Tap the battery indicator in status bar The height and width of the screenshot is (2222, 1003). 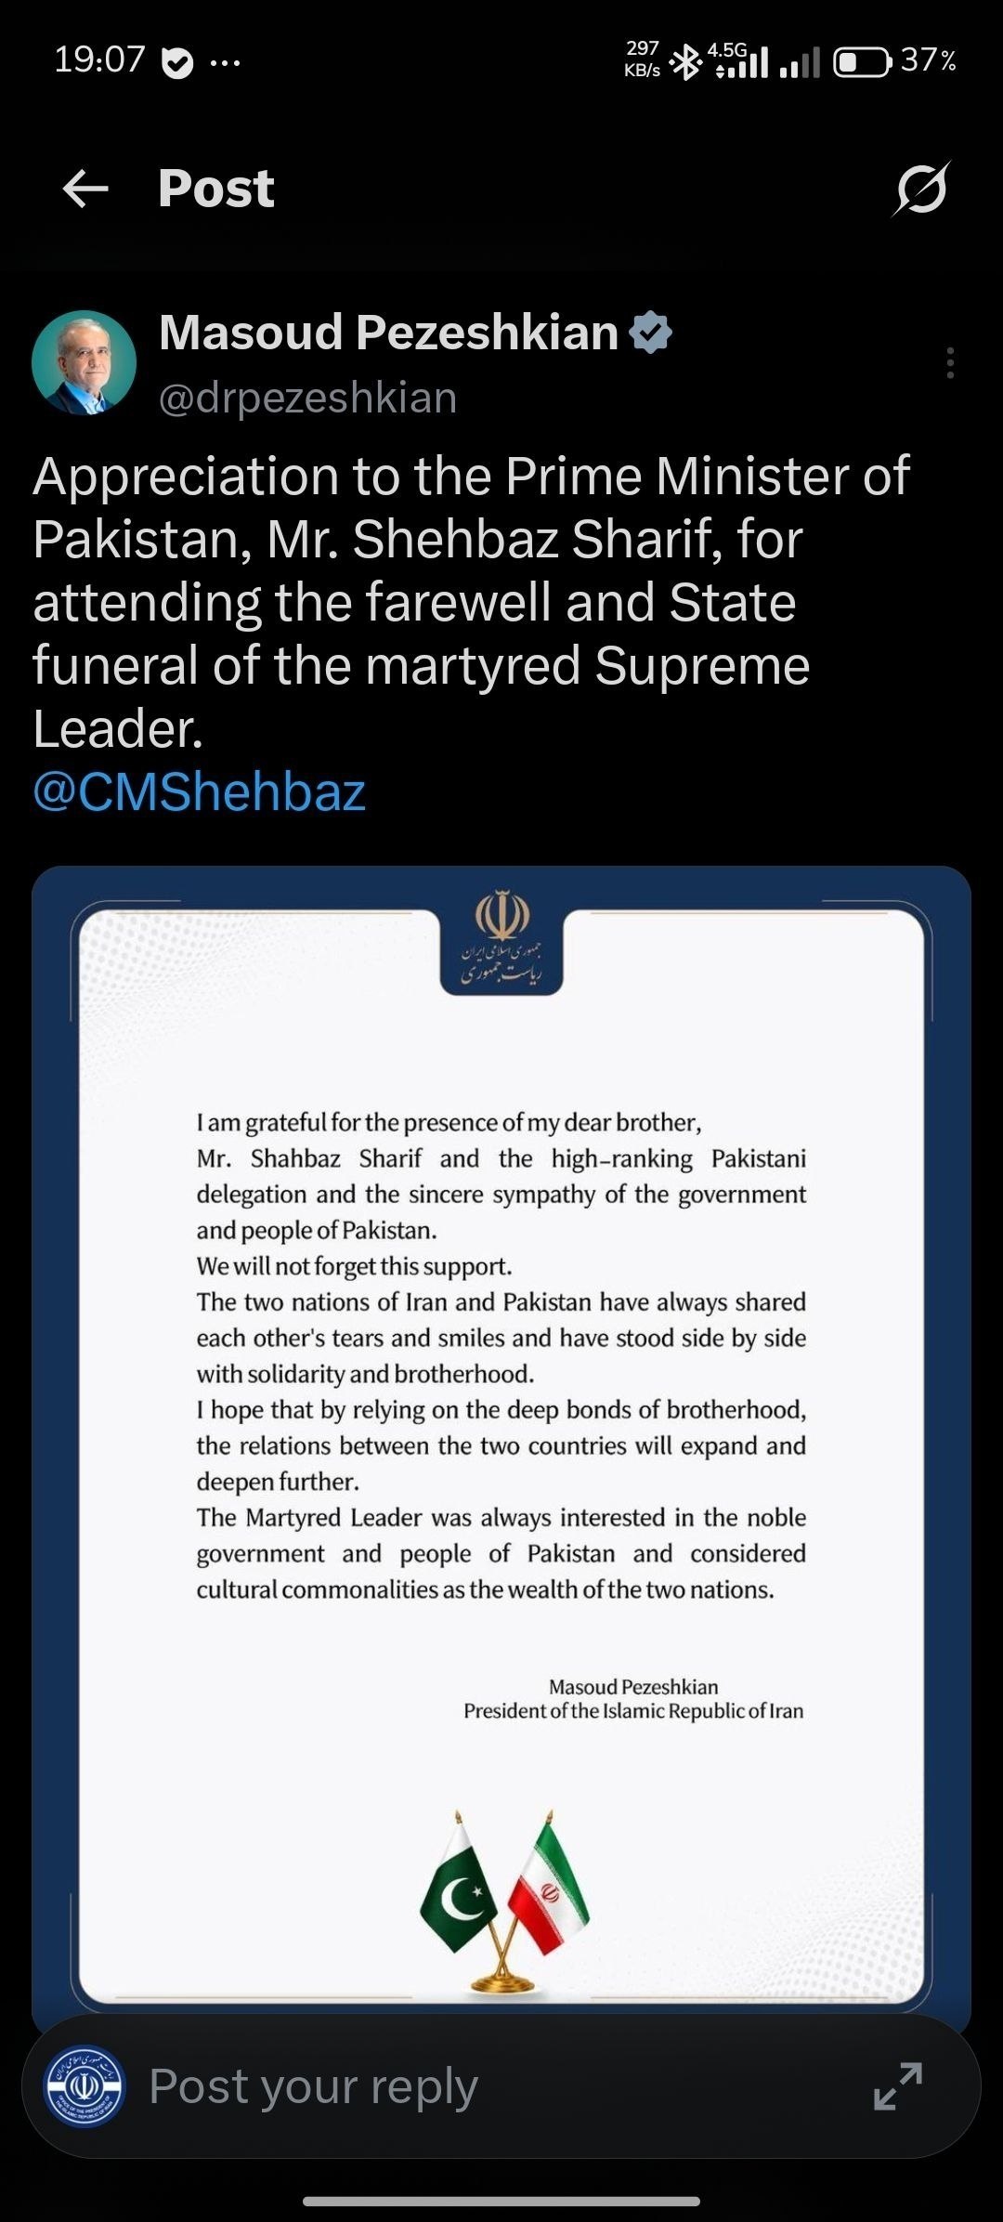pyautogui.click(x=863, y=62)
